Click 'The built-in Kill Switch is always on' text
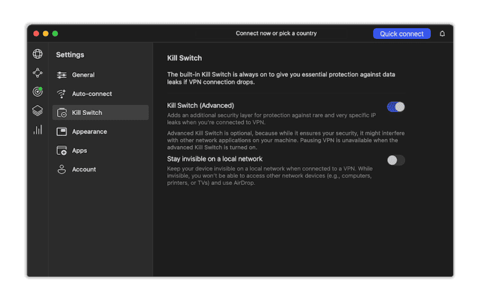The width and height of the screenshot is (480, 301). (281, 79)
